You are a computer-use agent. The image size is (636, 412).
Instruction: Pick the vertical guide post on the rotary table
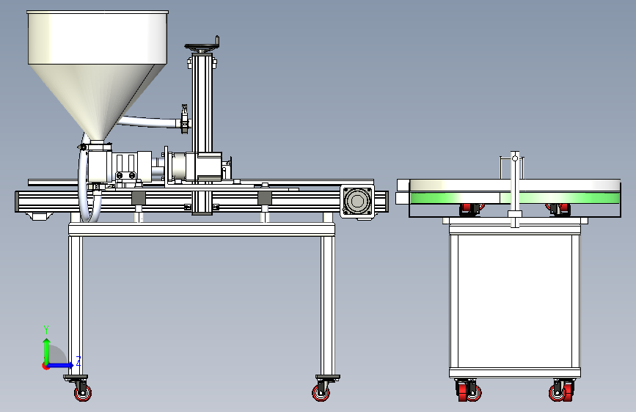(515, 188)
